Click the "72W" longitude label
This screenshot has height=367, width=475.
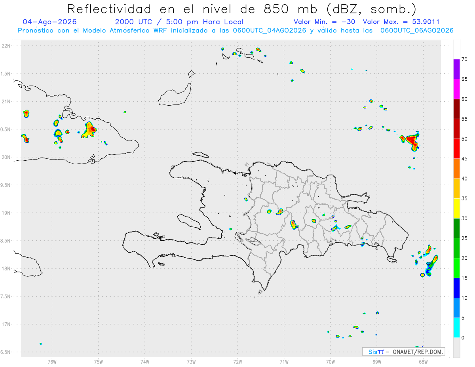click(237, 361)
